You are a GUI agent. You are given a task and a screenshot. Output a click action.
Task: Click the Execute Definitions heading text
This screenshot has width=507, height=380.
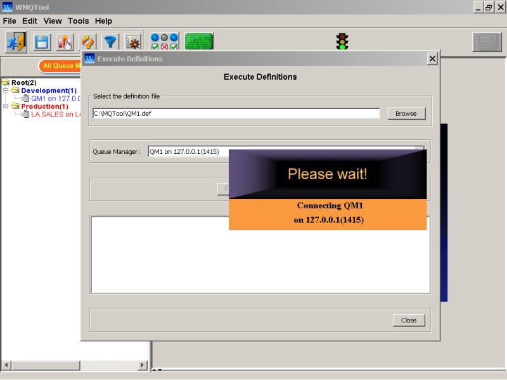point(260,77)
